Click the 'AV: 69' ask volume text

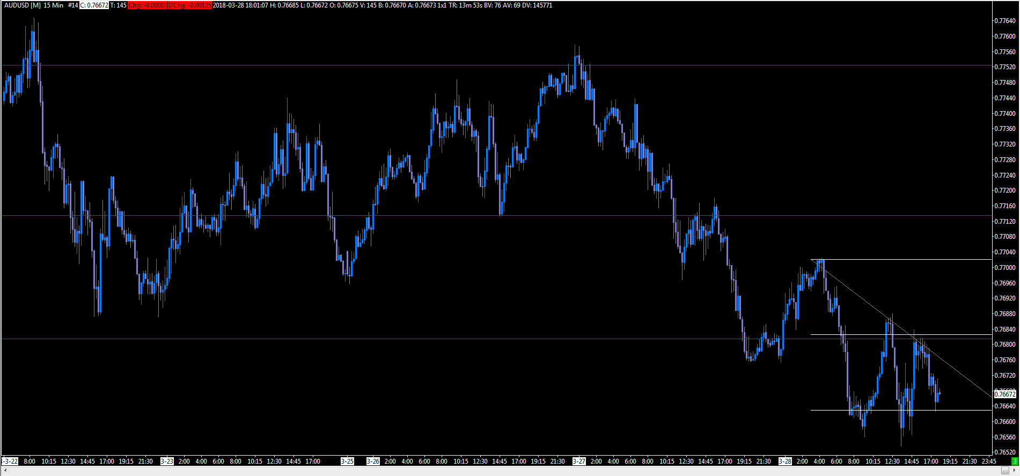[x=512, y=5]
